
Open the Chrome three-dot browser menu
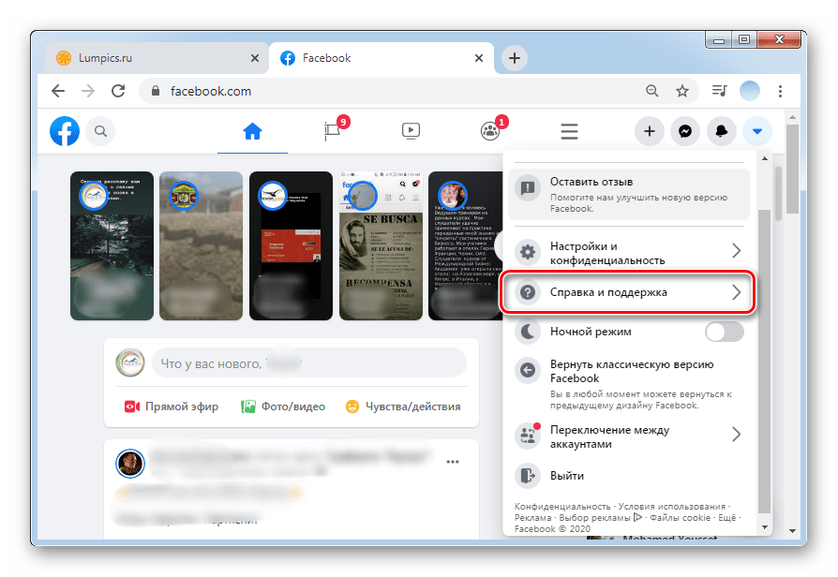pos(781,91)
